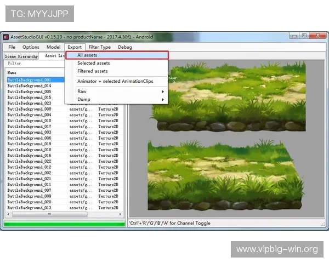Screen dimensions: 329x263
Task: Click the AssetStudio app icon in title bar
Action: (x=6, y=37)
